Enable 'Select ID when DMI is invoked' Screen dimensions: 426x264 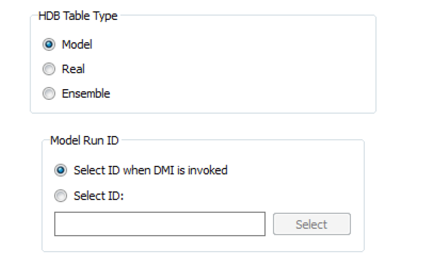(x=61, y=170)
